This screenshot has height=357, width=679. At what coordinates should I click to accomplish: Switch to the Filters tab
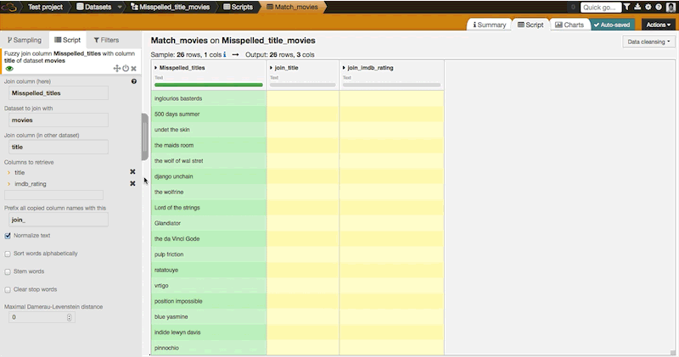tap(106, 40)
